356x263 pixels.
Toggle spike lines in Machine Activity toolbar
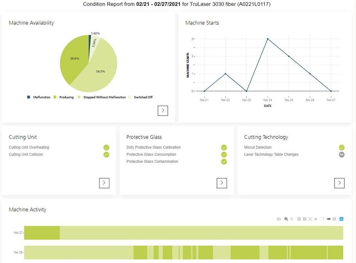tap(322, 219)
